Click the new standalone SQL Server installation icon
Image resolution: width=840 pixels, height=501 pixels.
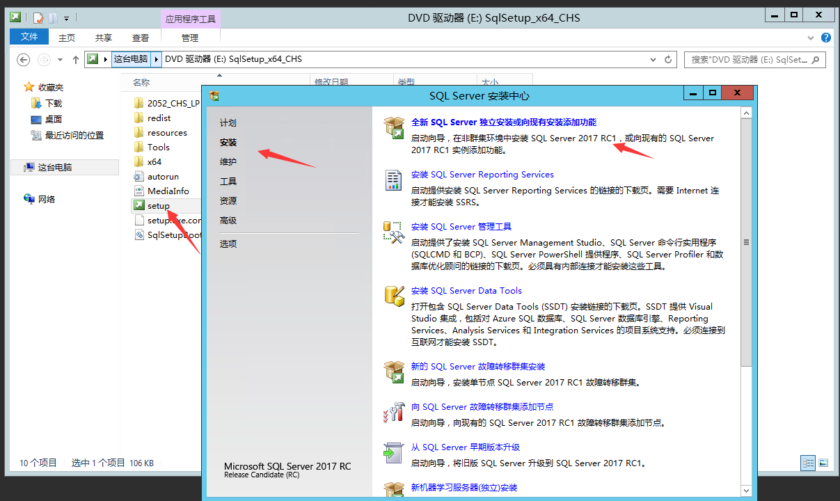pos(394,128)
